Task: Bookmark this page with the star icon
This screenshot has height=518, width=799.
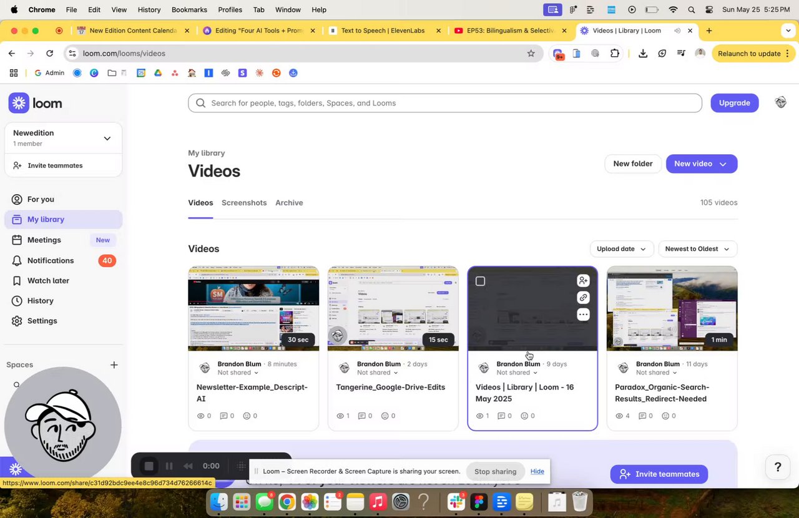Action: [x=531, y=54]
